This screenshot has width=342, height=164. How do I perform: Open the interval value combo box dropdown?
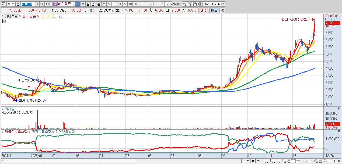coord(162,4)
